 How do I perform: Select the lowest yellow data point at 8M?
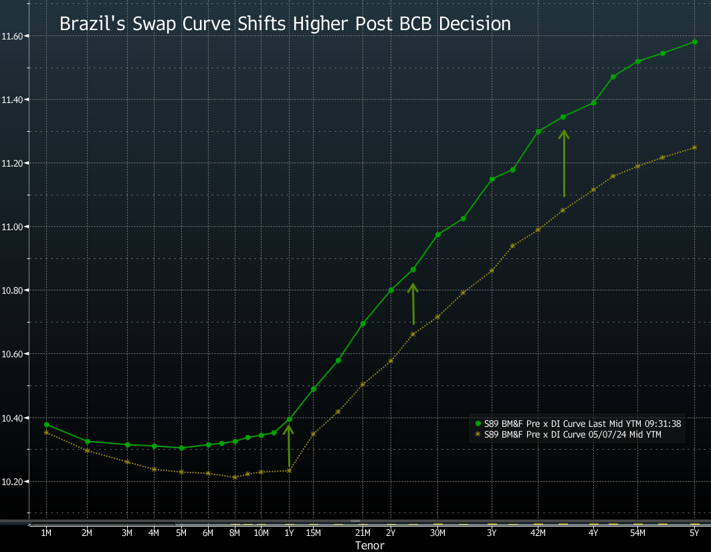tap(235, 477)
